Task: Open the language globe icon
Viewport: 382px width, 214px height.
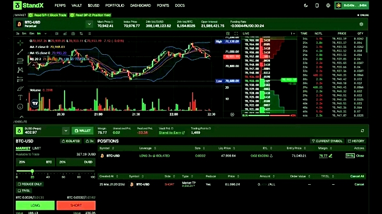Action: tap(328, 5)
